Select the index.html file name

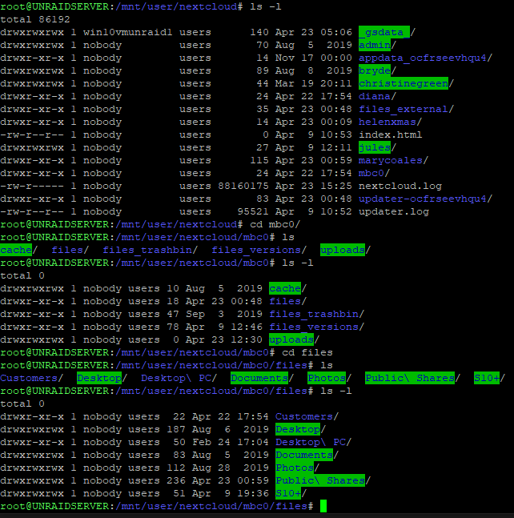click(391, 135)
